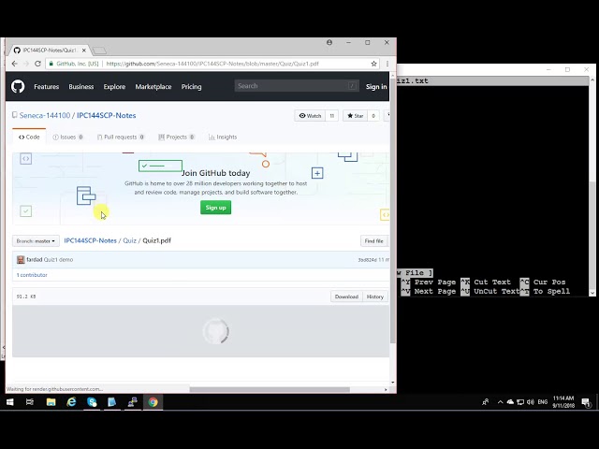Open Chrome's three-dot menu
This screenshot has height=449, width=599.
[387, 64]
